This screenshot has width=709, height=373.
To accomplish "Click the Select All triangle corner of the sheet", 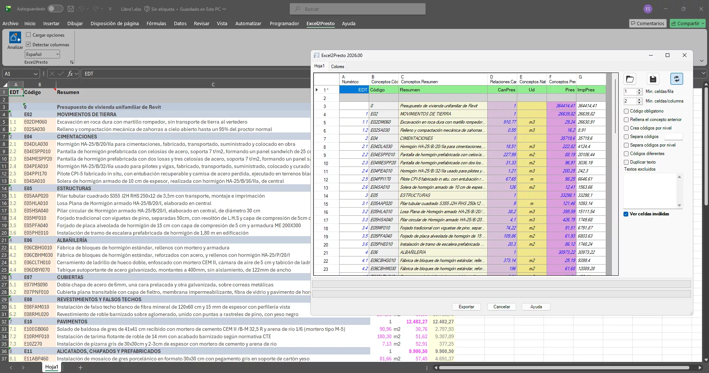I will tap(5, 85).
